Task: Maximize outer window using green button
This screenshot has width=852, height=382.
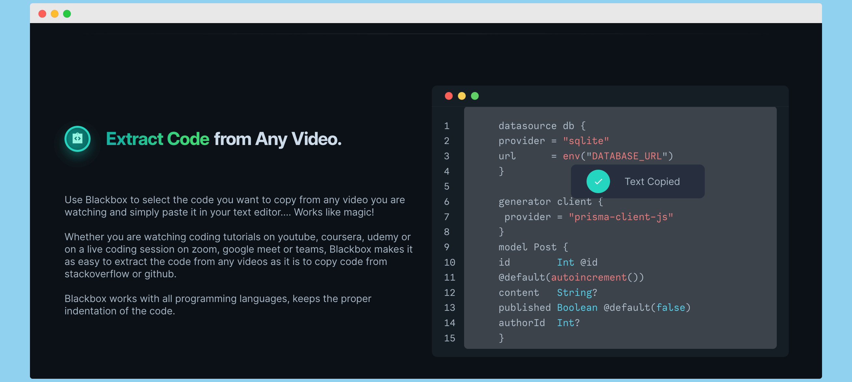Action: pyautogui.click(x=67, y=14)
